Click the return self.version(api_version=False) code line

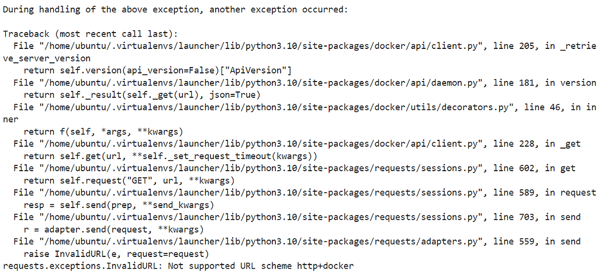tap(157, 70)
